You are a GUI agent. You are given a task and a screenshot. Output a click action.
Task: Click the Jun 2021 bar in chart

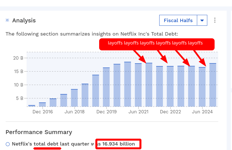pyautogui.click(x=138, y=85)
